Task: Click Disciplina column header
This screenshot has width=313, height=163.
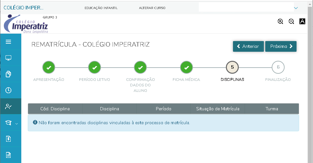Action: (x=109, y=109)
